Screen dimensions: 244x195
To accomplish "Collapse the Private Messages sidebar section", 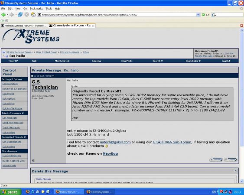I will point(23,113).
